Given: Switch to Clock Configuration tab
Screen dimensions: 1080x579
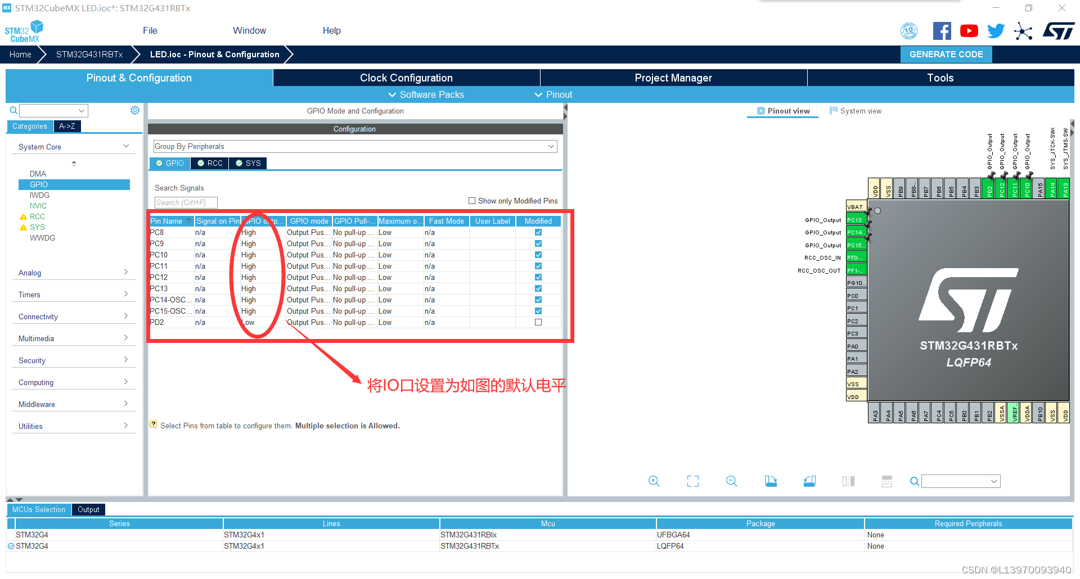Looking at the screenshot, I should [x=406, y=78].
